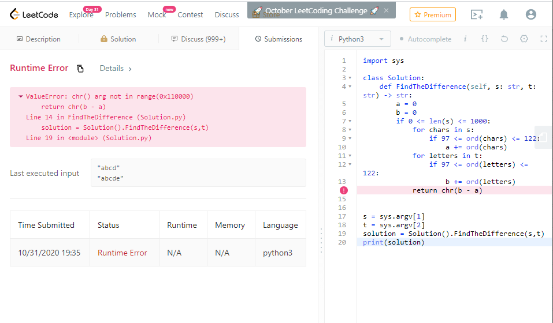This screenshot has height=323, width=553.
Task: Open the Mock interview page
Action: pos(157,15)
